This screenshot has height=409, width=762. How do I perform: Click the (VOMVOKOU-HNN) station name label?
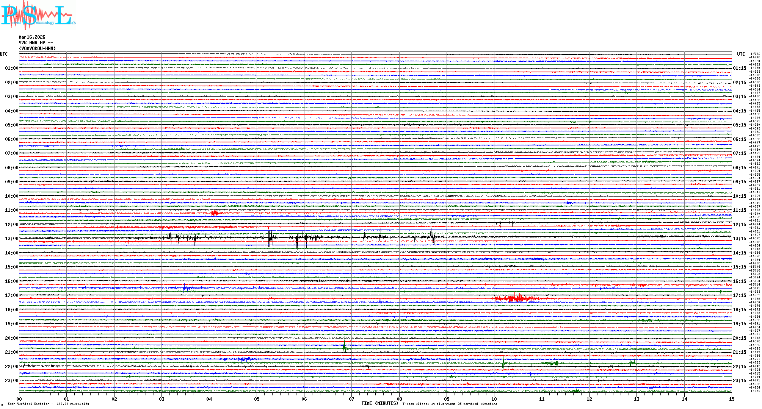tap(37, 48)
